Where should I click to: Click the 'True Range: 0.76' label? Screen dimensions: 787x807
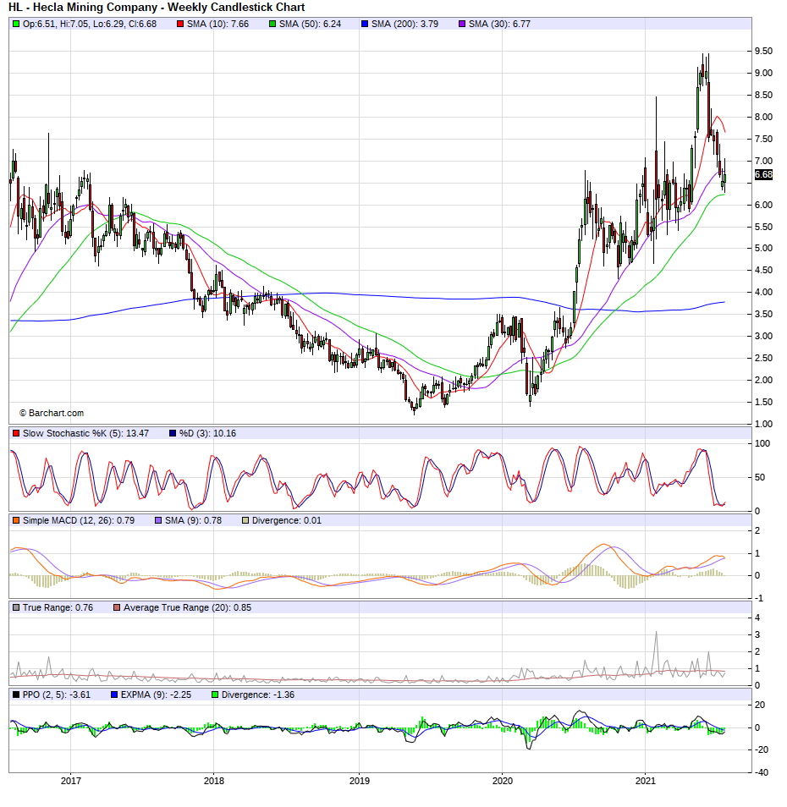coord(58,607)
